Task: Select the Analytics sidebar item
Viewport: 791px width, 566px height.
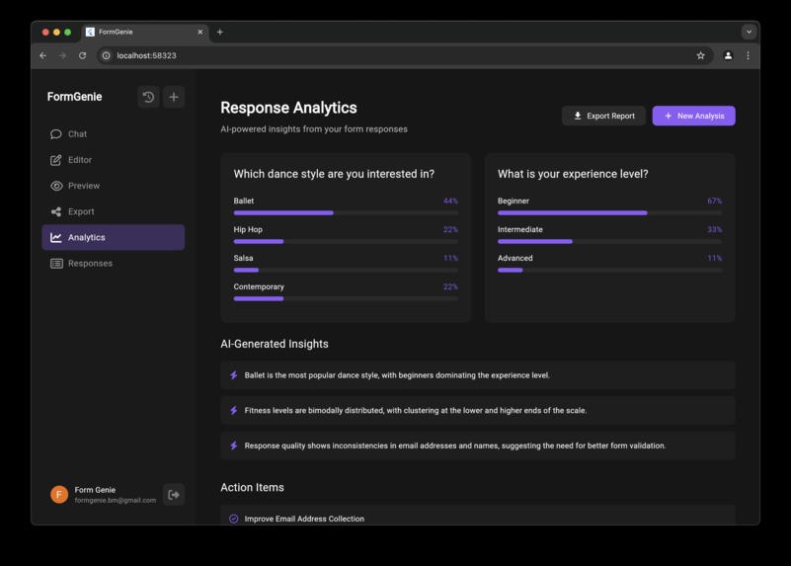Action: pos(113,237)
